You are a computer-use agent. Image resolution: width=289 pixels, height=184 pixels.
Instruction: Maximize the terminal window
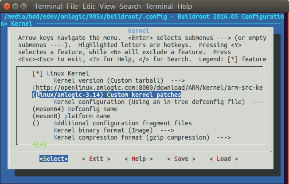[x=24, y=7]
